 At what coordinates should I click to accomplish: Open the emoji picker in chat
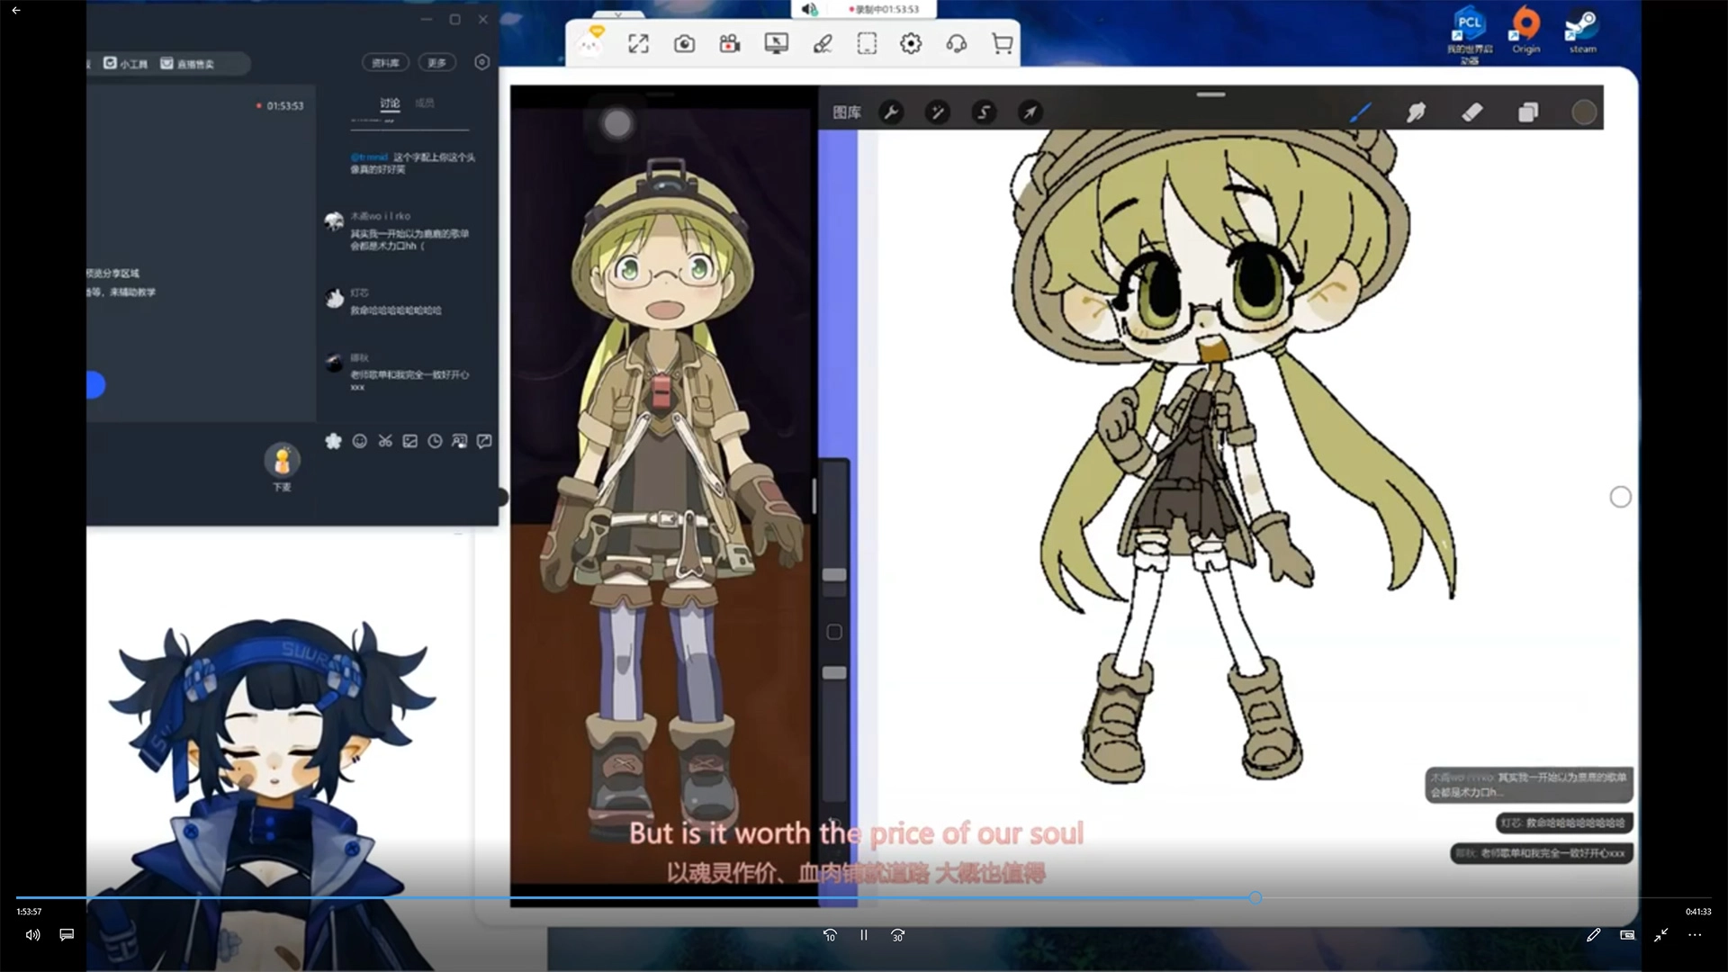coord(359,441)
